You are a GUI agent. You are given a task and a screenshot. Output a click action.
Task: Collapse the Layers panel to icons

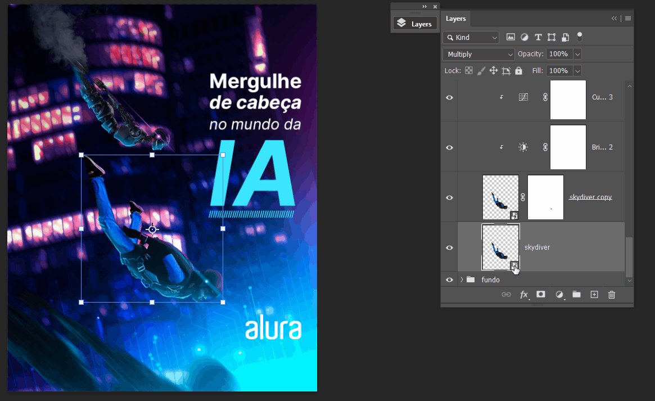point(614,19)
